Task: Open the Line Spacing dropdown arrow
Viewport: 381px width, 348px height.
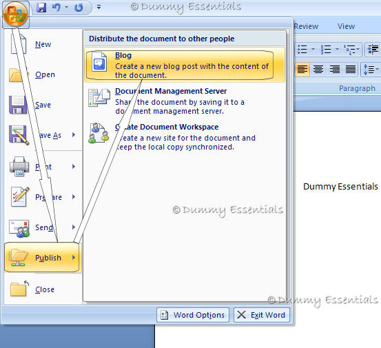Action: pyautogui.click(x=378, y=70)
